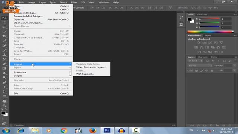
Task: Toggle lock transparent pixels
Action: [x=196, y=71]
